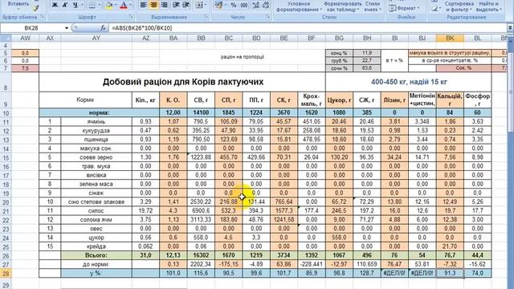
Task: Select title 'Добовий раціон для Корів лактуючих'
Action: [x=182, y=82]
